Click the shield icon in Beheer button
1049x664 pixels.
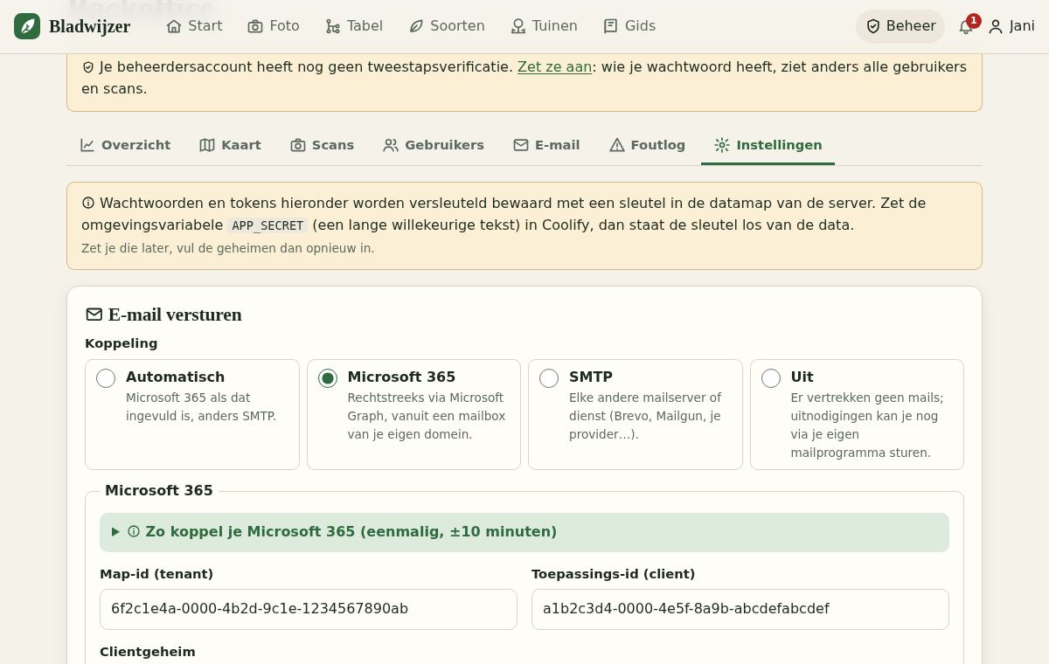[872, 26]
